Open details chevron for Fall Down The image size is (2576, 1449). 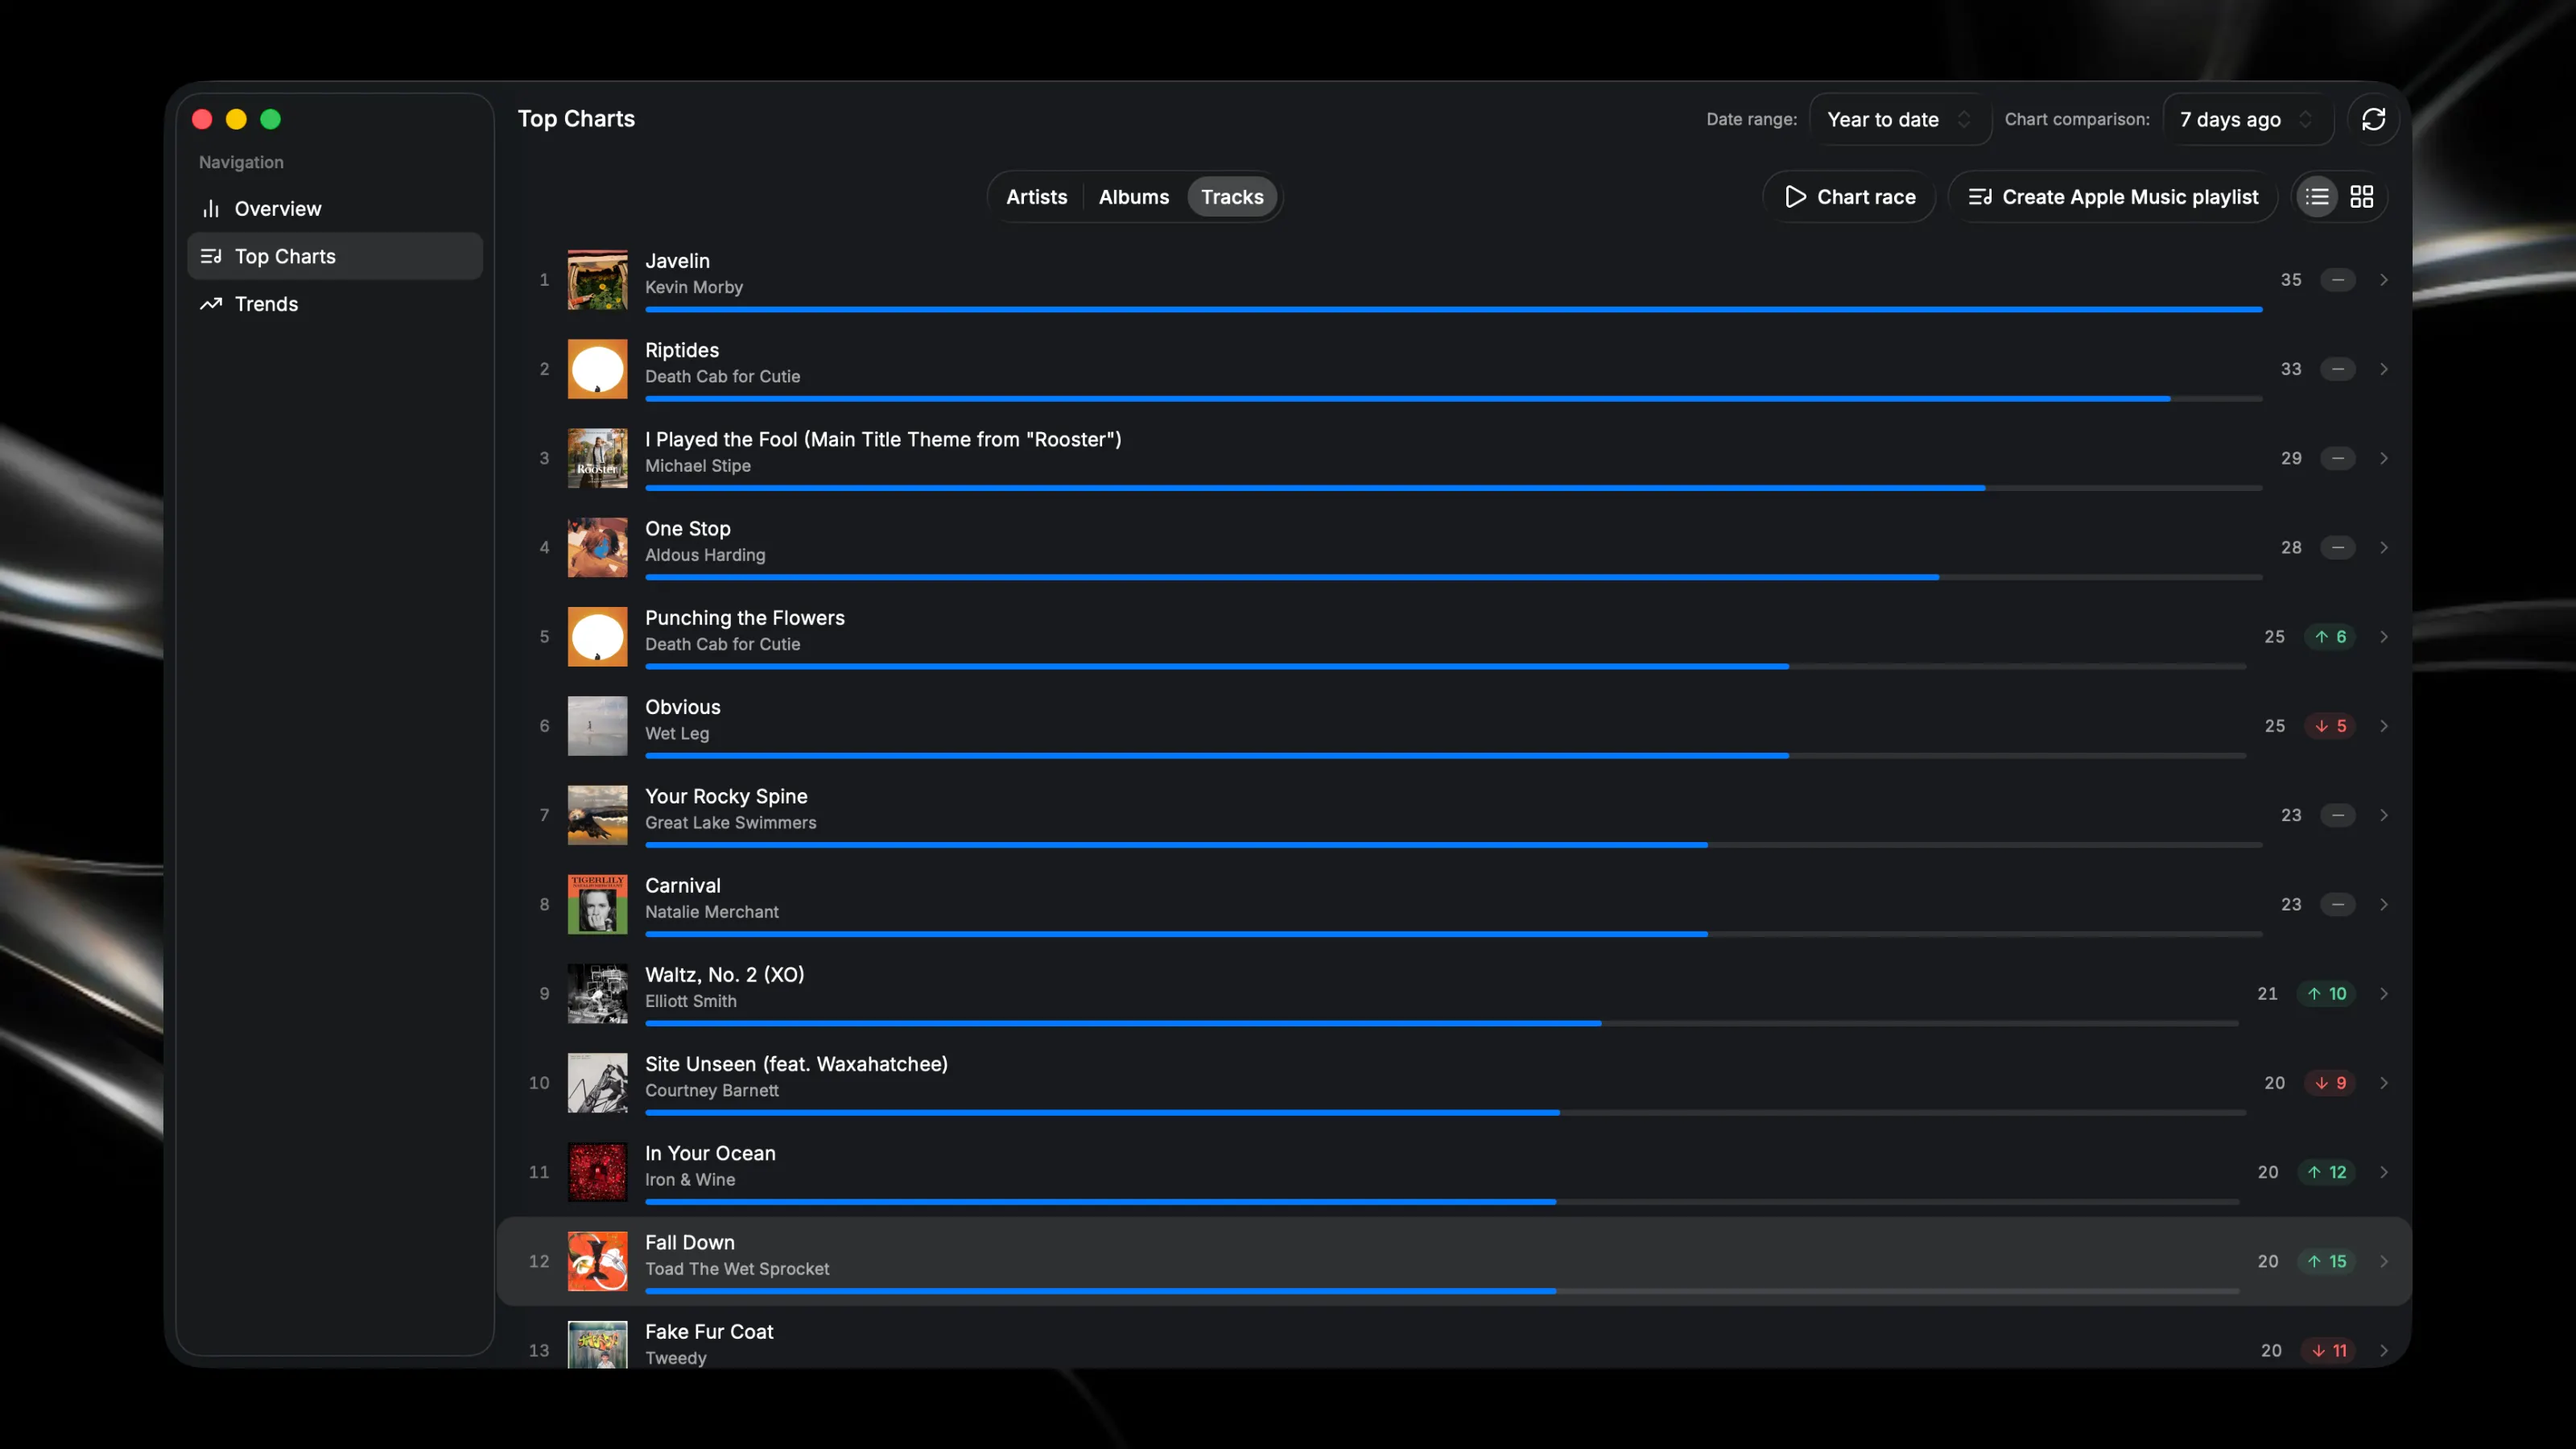(x=2384, y=1261)
